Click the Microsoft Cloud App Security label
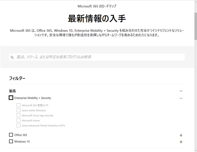197x152 pixels. [x=37, y=115]
